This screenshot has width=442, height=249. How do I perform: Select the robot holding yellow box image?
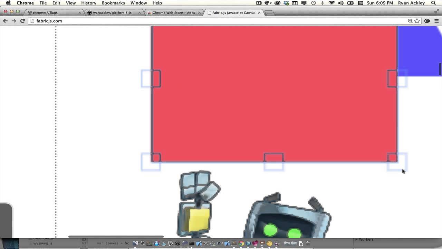point(199,204)
